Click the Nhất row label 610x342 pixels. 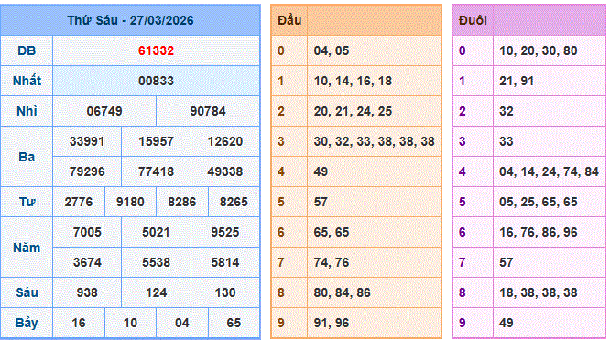pos(27,81)
